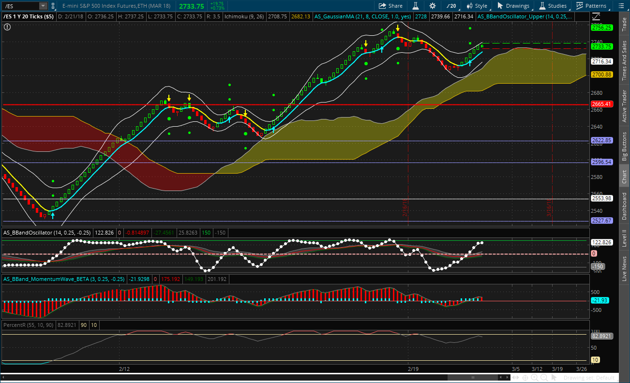
Task: Open the 20-tick timeframe selector
Action: (450, 6)
